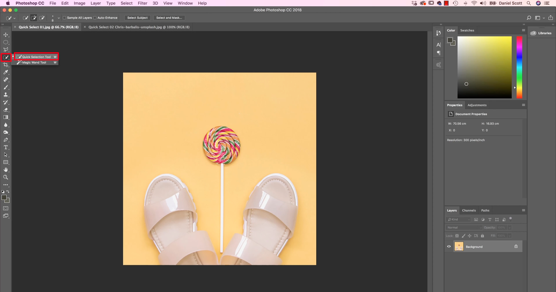Screen dimensions: 556x292
Task: Open the tool preset picker arrow
Action: click(x=15, y=18)
